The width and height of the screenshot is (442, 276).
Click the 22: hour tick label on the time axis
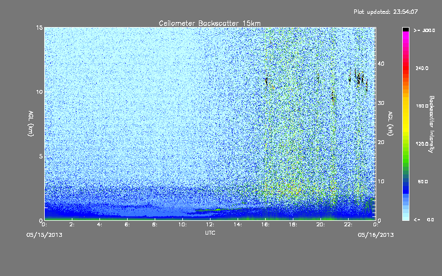(x=348, y=225)
